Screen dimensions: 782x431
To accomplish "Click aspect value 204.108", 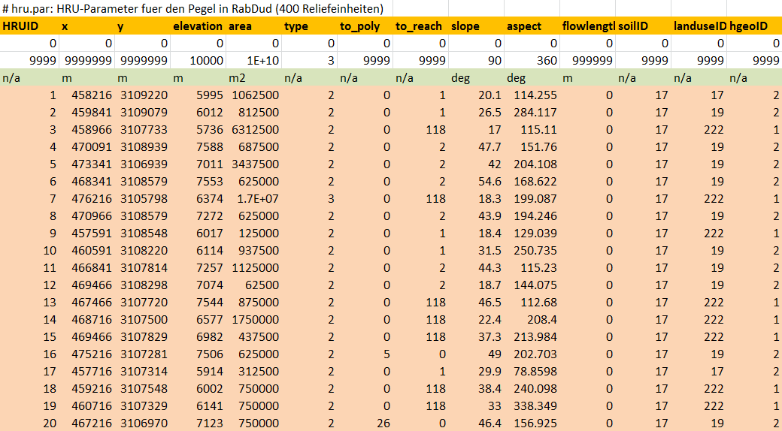I will tap(532, 164).
